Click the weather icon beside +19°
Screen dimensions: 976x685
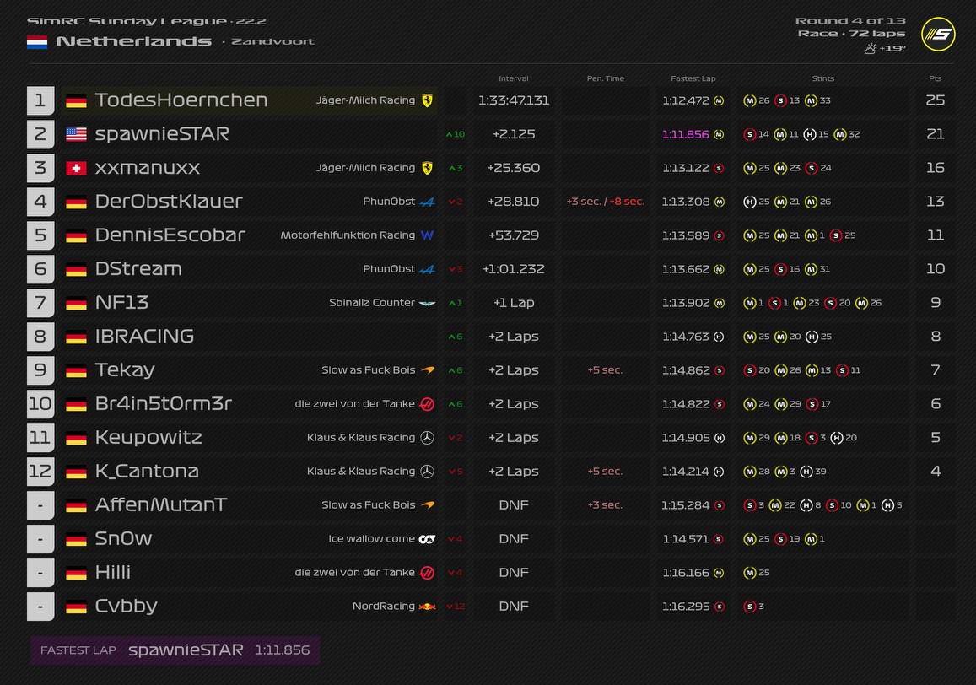coord(870,49)
